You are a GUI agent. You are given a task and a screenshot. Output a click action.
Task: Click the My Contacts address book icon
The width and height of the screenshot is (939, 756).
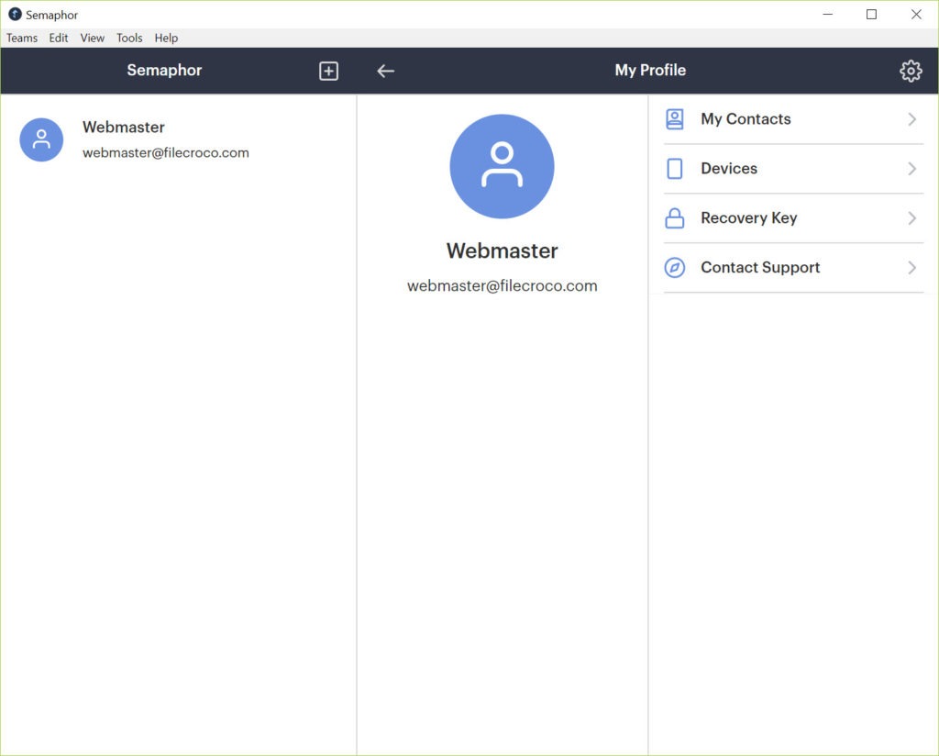675,119
